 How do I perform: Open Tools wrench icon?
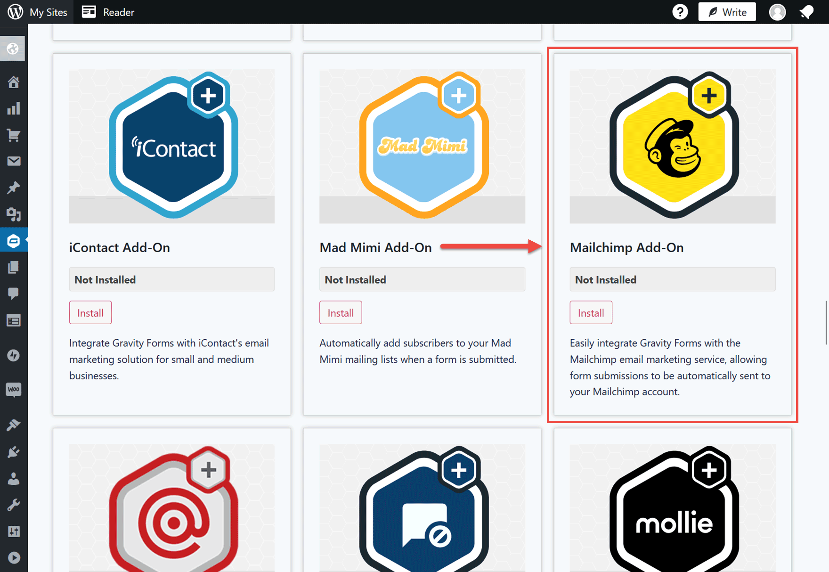pyautogui.click(x=13, y=505)
